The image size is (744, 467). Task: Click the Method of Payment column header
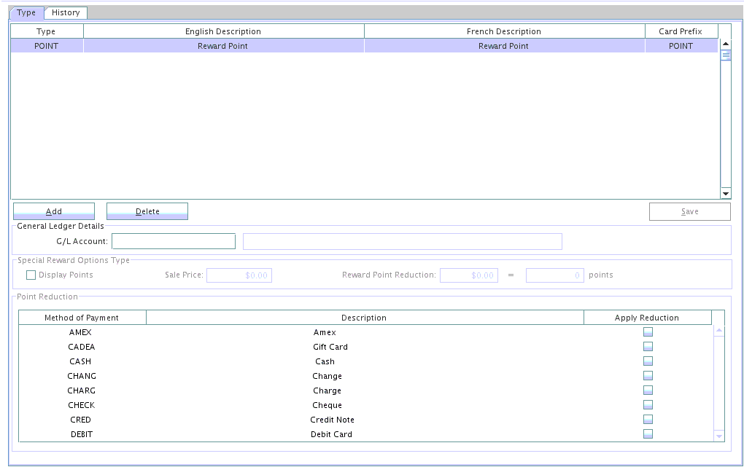coord(82,318)
